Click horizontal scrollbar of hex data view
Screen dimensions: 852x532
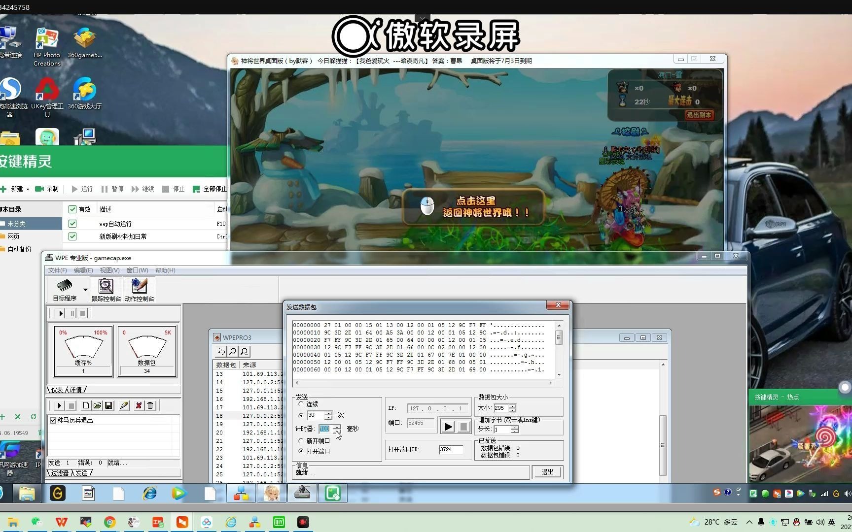tap(424, 383)
